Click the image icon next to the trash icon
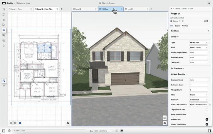Screen dimensions: 213x134 [205, 21]
